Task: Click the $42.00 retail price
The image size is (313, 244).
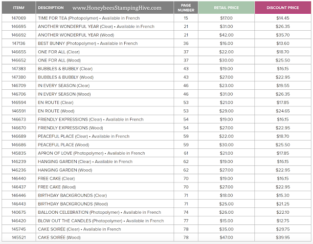Action: 226,35
